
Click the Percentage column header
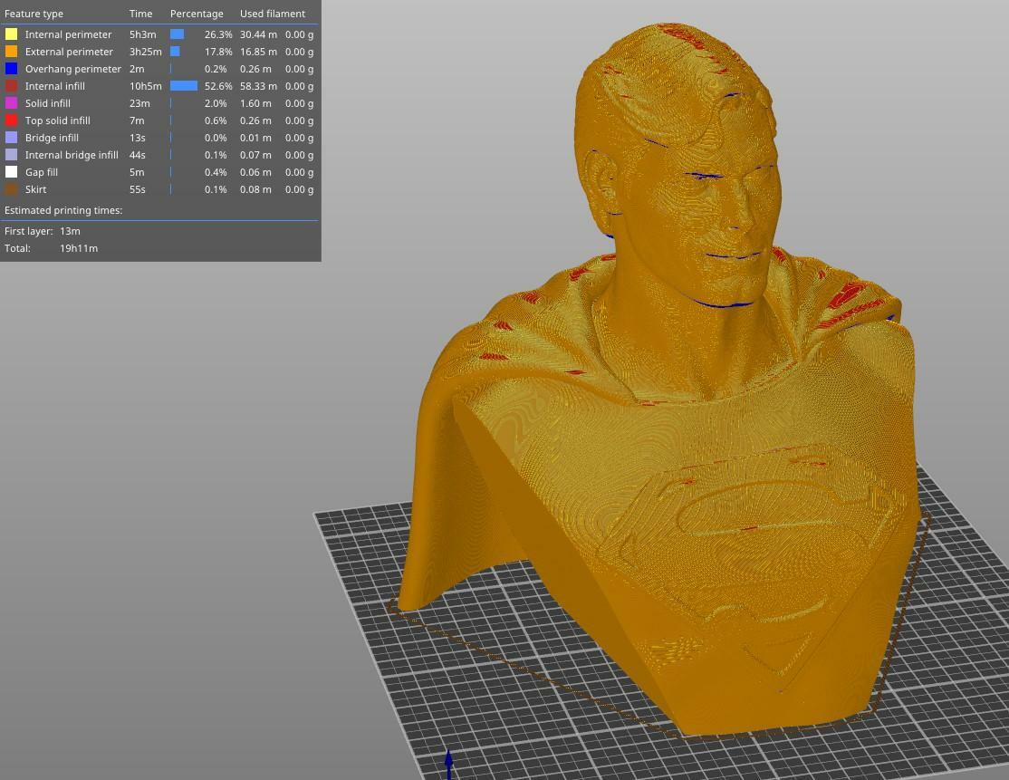coord(197,14)
